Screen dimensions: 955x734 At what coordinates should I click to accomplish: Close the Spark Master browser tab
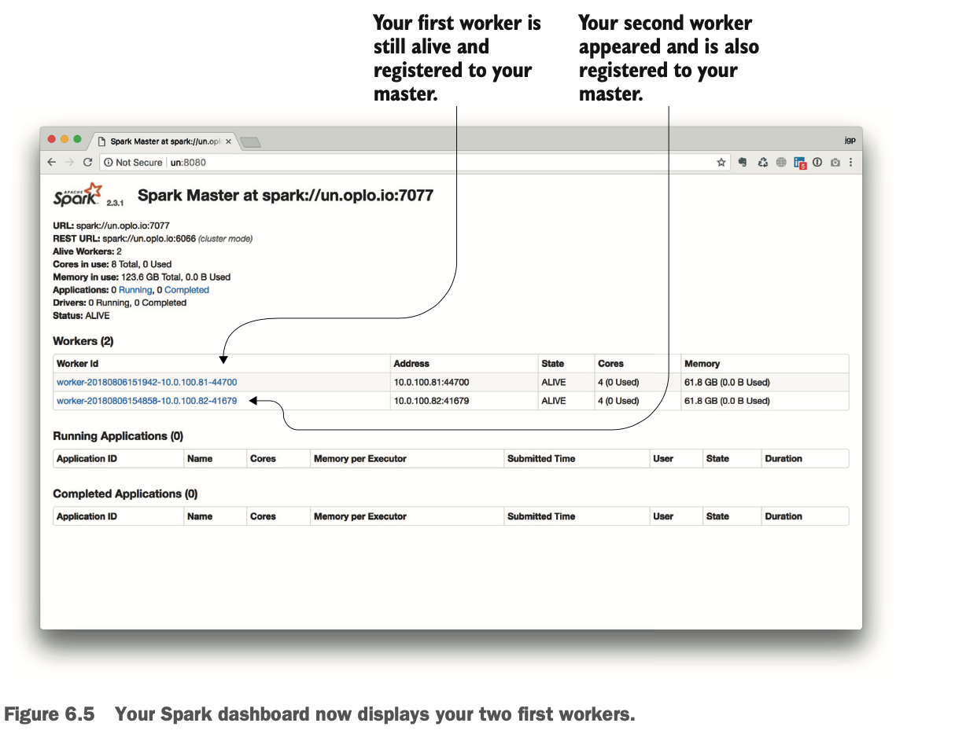[228, 141]
